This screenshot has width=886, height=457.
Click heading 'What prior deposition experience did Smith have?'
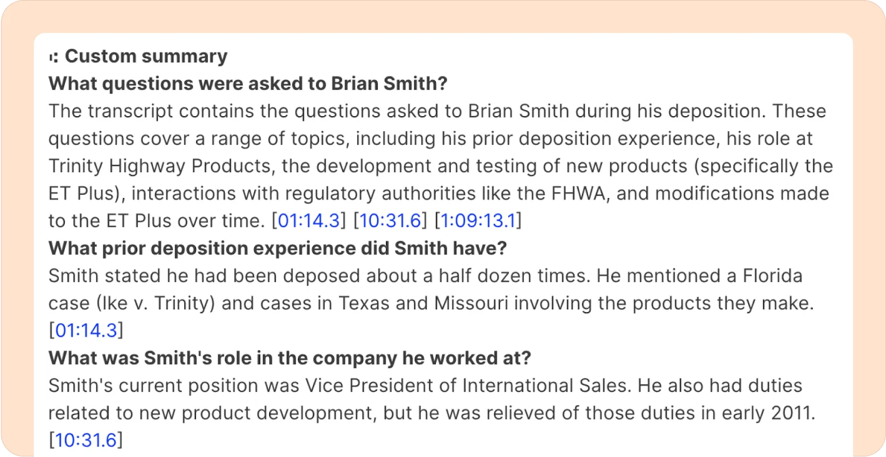[x=277, y=248]
